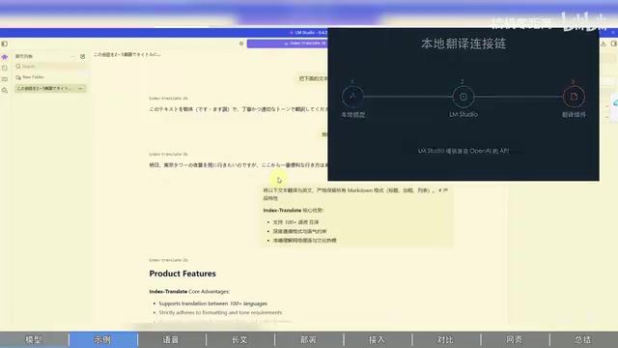The image size is (618, 348).
Task: Open the Index translate model selector
Action: tap(288, 43)
